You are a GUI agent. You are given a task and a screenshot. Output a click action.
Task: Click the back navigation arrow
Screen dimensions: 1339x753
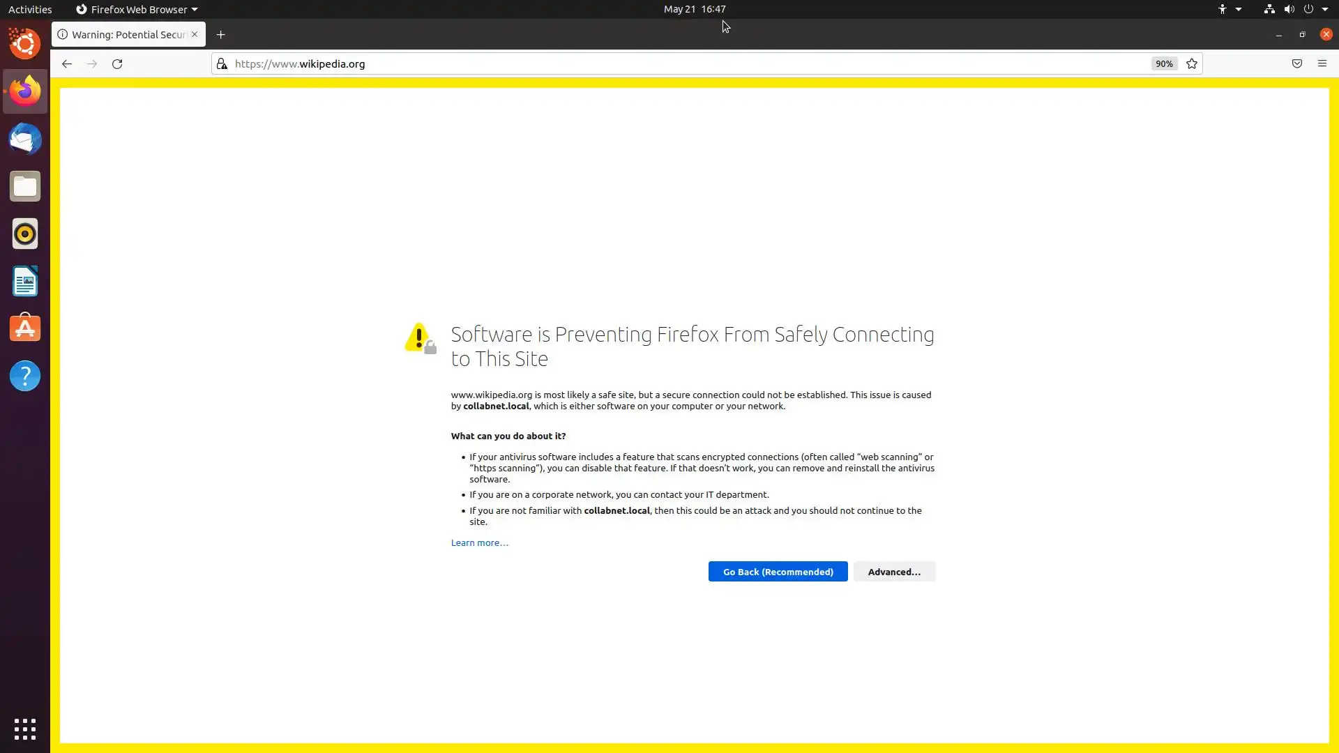(67, 63)
